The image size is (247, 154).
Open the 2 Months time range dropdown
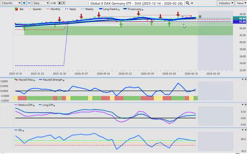click(11, 3)
